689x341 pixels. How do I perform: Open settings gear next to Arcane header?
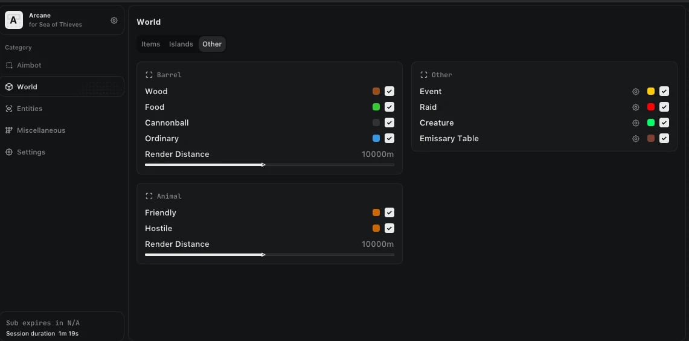pyautogui.click(x=114, y=21)
